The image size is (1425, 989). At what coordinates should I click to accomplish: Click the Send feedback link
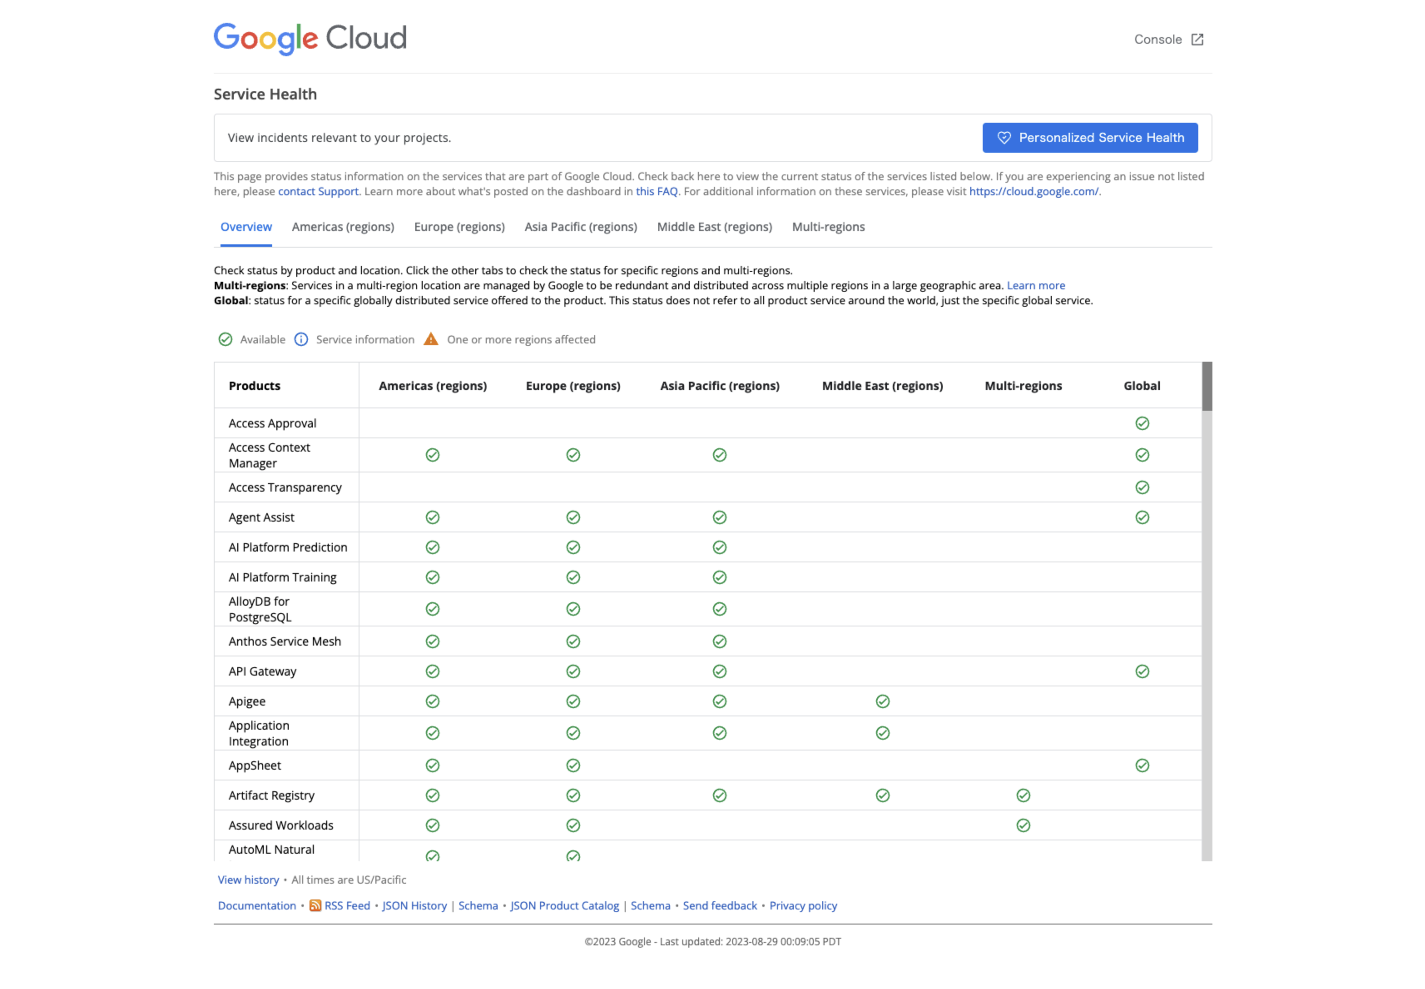(x=720, y=905)
